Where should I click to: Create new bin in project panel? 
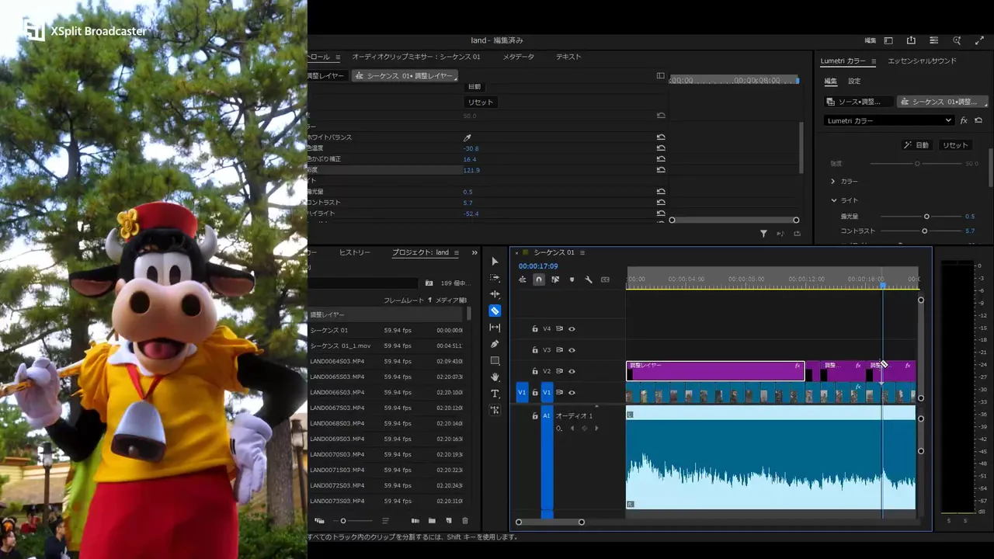click(x=432, y=520)
